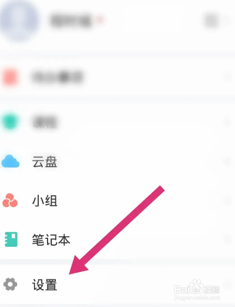Image resolution: width=235 pixels, height=307 pixels.
Task: Open the blurred text beside red icon
Action: coord(58,77)
